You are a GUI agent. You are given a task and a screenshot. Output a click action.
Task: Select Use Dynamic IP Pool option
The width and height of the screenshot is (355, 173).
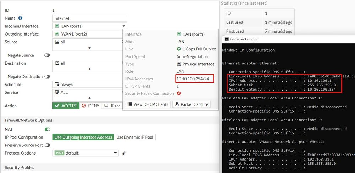click(135, 137)
